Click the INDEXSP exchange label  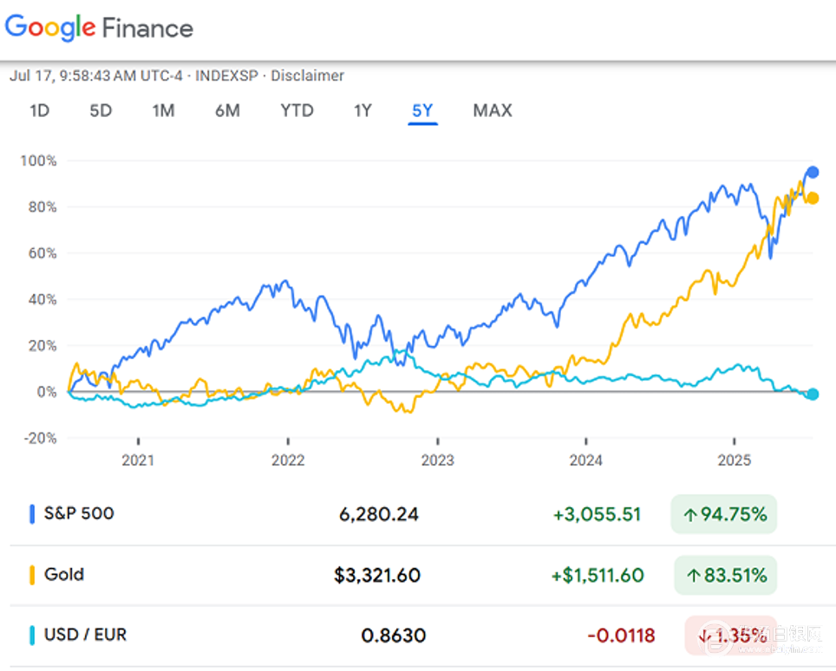(x=226, y=75)
